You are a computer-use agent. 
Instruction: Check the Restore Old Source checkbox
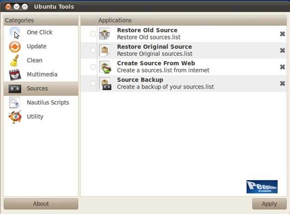[x=93, y=34]
